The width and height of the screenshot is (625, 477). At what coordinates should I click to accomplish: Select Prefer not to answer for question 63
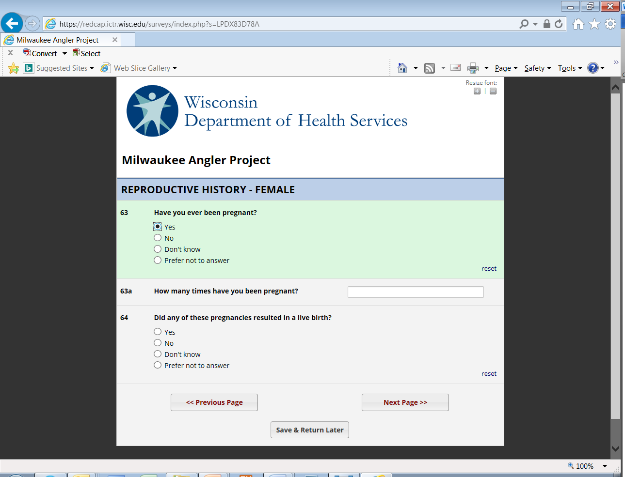(158, 260)
